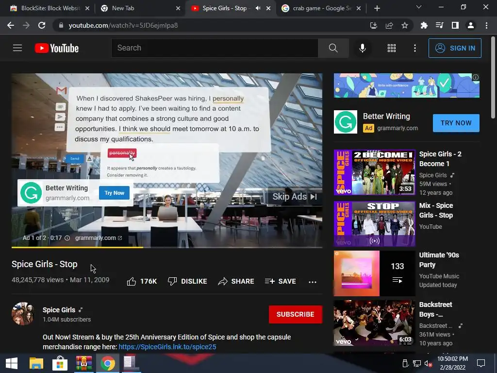
Task: Open more actions ellipsis under the video
Action: [313, 282]
